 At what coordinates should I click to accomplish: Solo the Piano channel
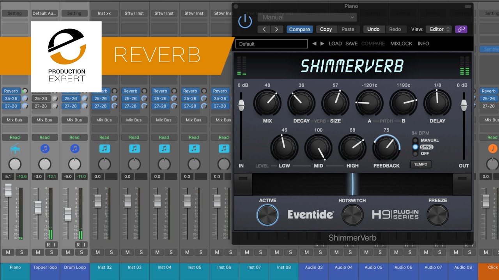tap(23, 252)
